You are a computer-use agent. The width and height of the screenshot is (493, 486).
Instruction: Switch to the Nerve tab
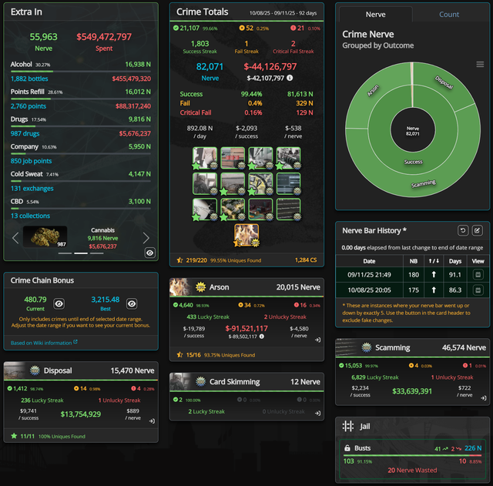tap(375, 14)
